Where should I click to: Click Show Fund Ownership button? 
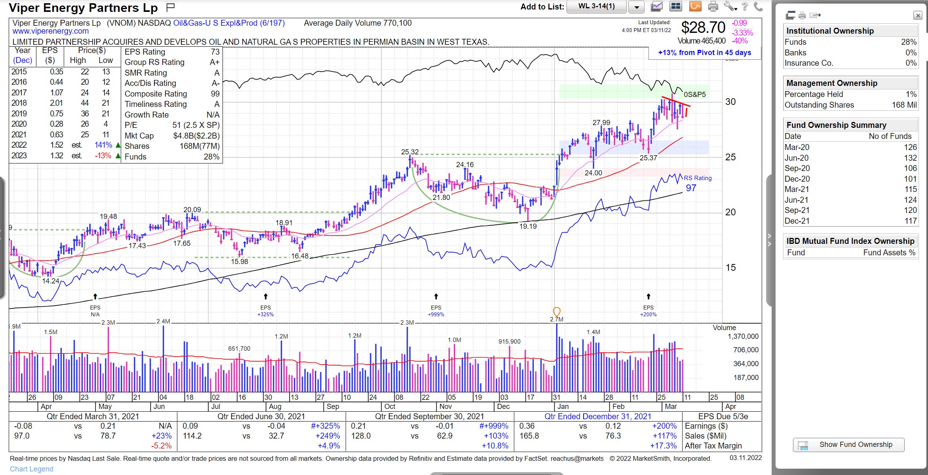click(x=848, y=445)
